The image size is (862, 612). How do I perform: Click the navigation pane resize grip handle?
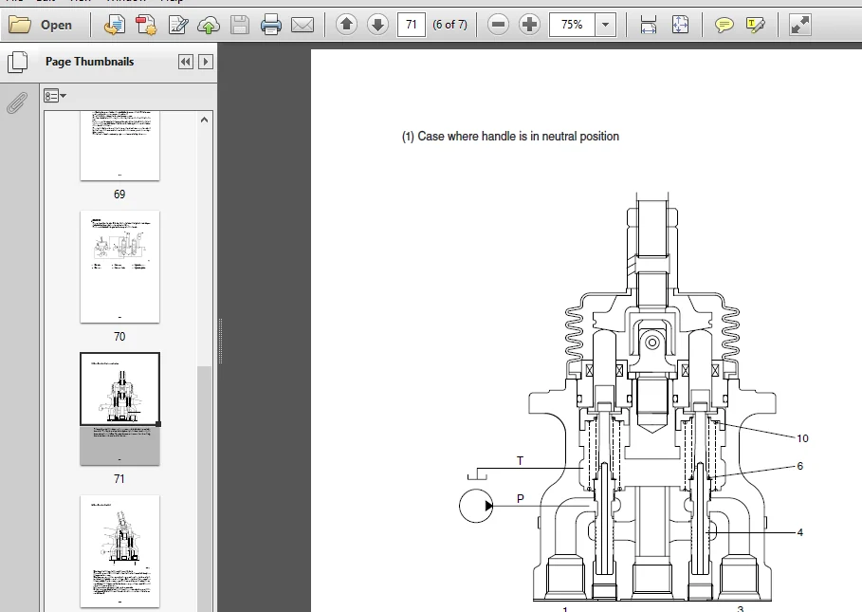(220, 341)
